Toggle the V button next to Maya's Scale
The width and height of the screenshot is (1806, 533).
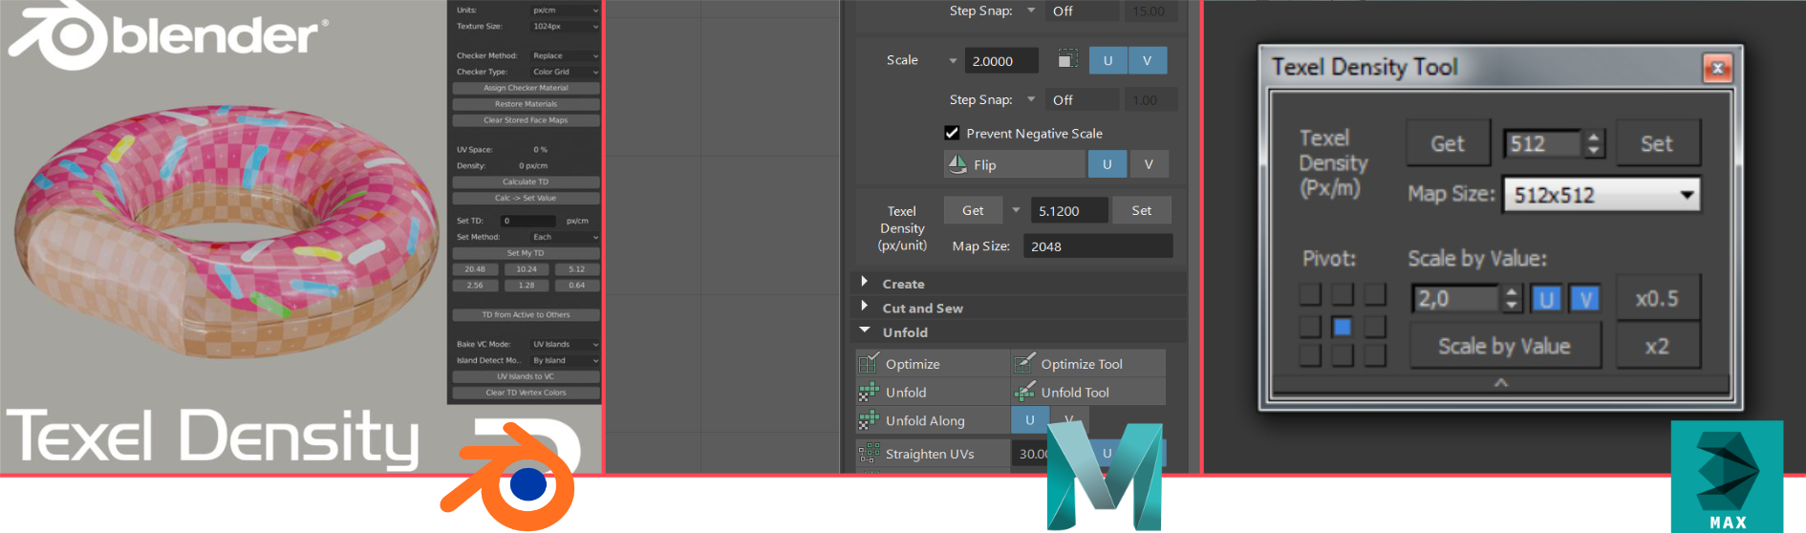click(1147, 60)
